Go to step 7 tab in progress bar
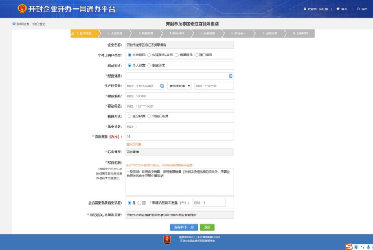The image size is (373, 250). 269,34
